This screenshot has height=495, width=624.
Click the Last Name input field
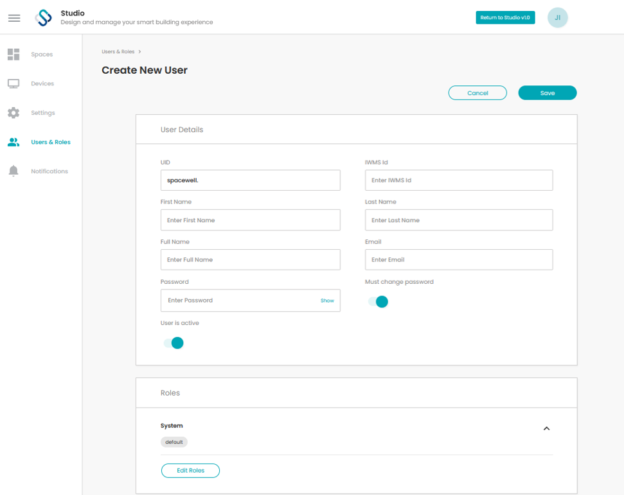(459, 220)
